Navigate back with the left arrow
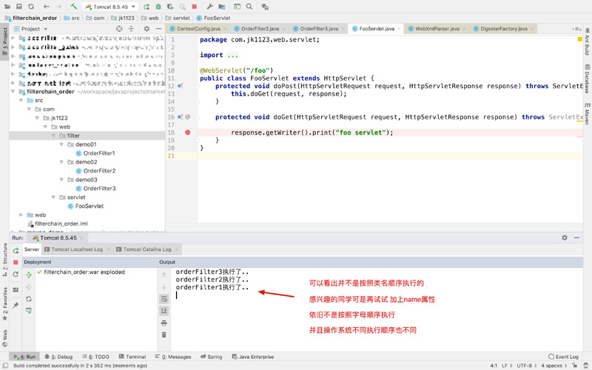Viewport: 592px width, 370px height. pos(46,7)
